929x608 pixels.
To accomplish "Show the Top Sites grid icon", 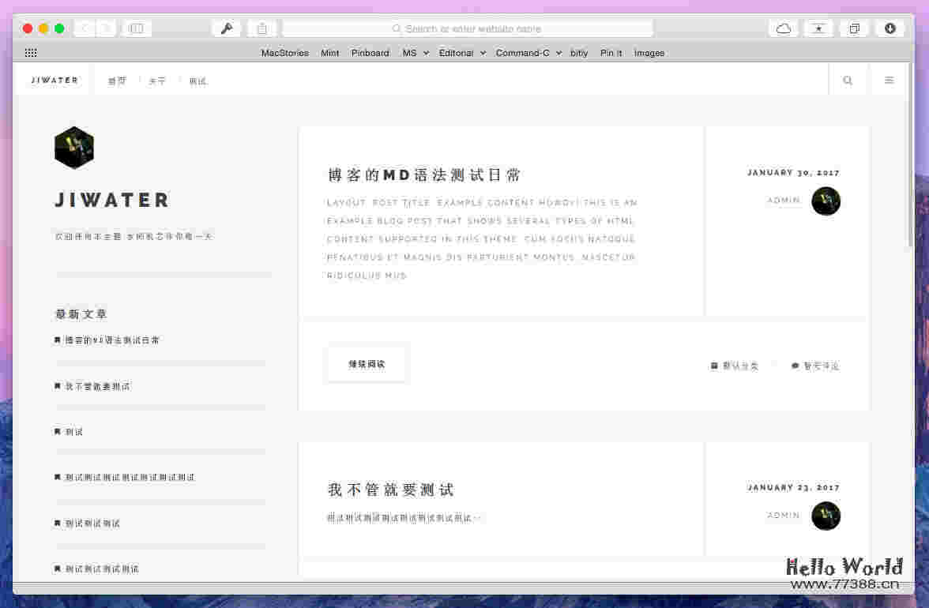I will [x=31, y=53].
